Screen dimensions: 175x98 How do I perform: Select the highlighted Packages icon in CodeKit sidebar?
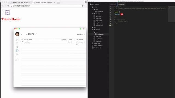tap(17, 51)
